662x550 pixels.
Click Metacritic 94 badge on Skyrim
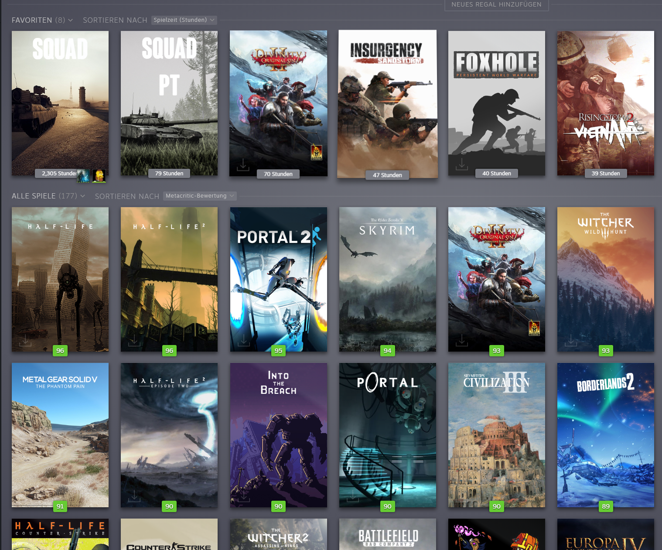387,351
